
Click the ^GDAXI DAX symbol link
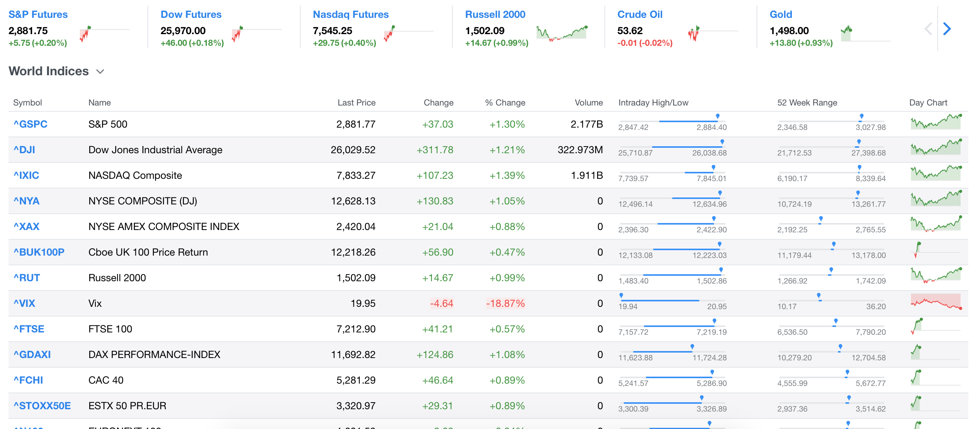[32, 355]
